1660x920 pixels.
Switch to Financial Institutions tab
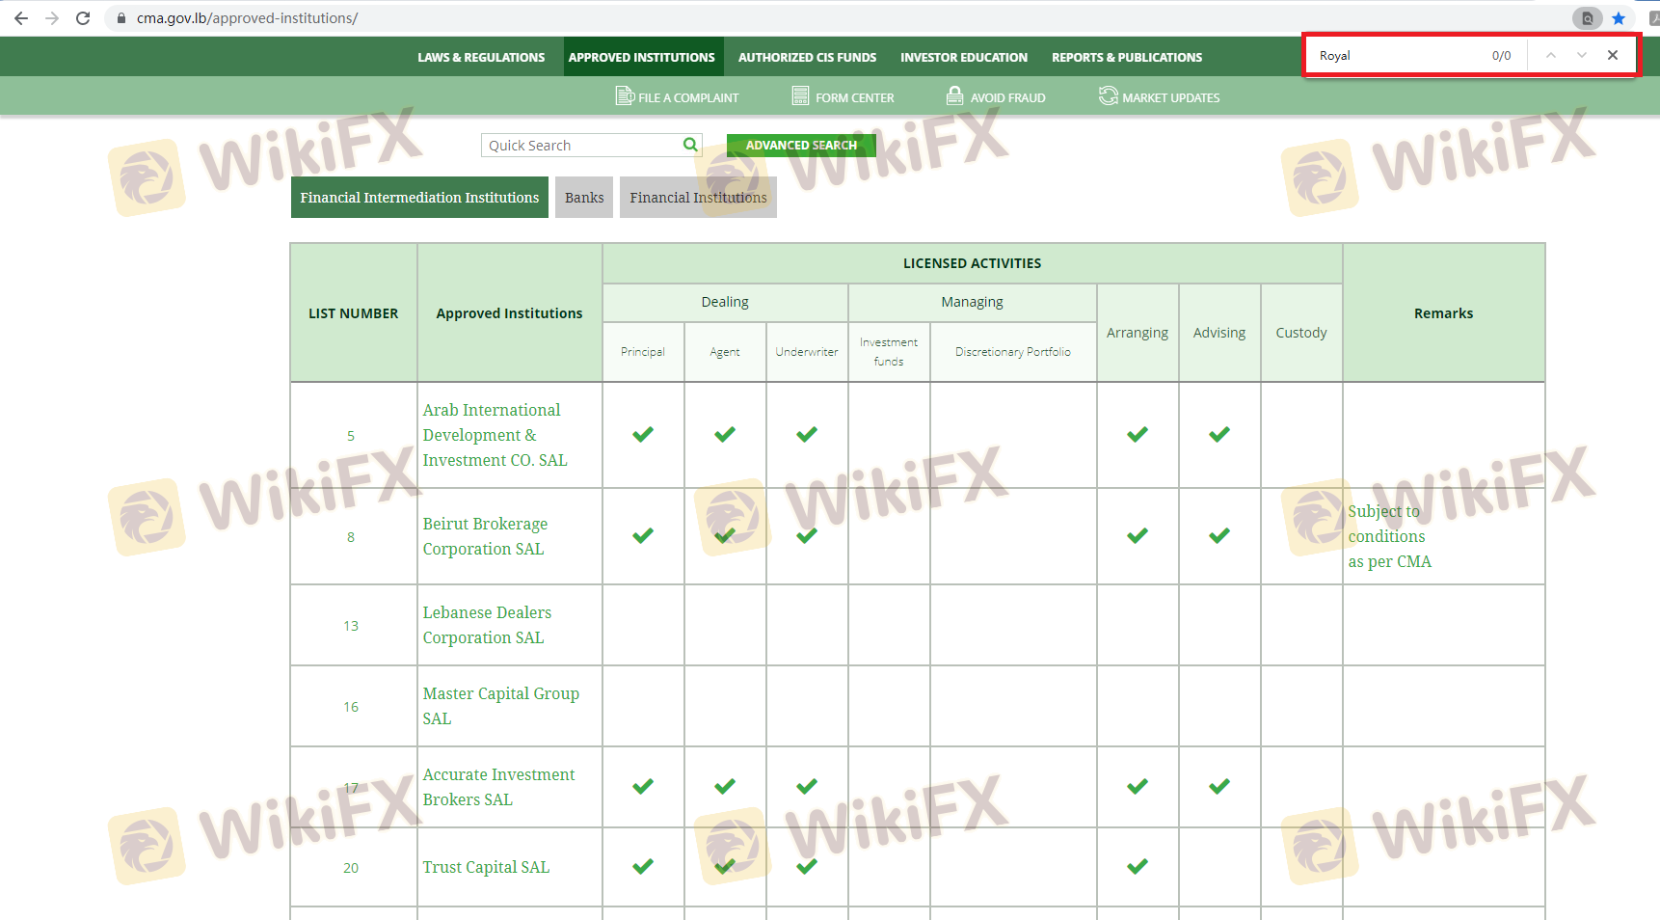(x=698, y=198)
